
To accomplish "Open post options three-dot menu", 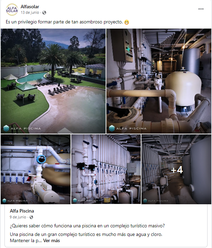I will point(201,9).
